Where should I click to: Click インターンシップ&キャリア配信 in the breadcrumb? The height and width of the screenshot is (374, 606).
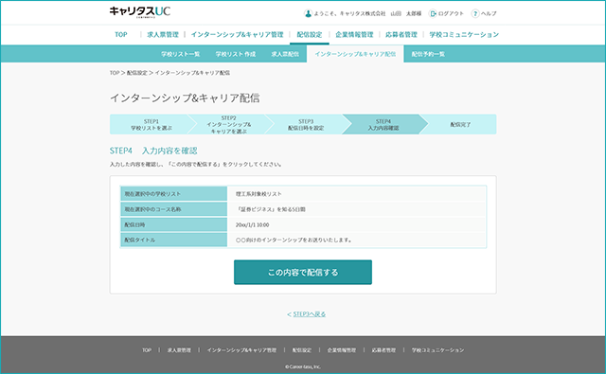click(192, 73)
